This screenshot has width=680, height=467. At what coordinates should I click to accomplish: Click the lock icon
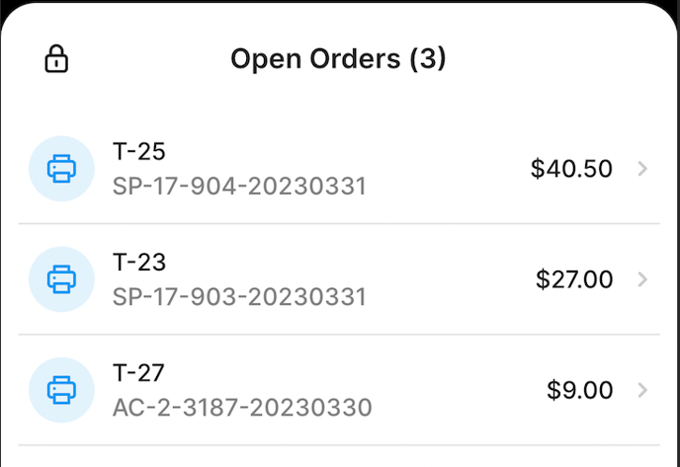pos(56,59)
